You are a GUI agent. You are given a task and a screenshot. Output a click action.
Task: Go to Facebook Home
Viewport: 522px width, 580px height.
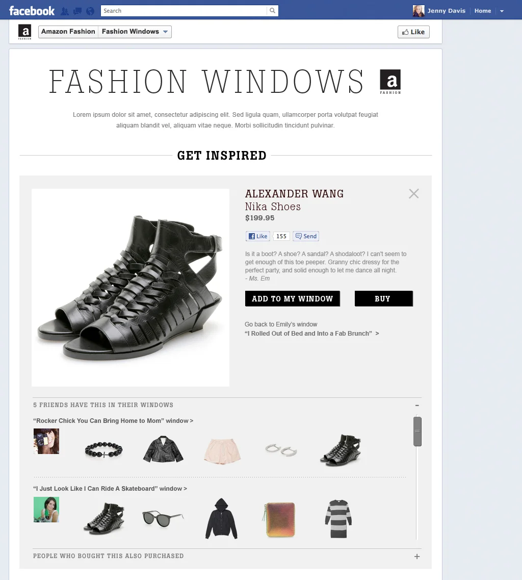[483, 11]
